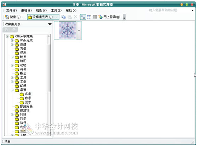Select the 科技 folder icon
This screenshot has height=146, width=197.
tap(17, 115)
